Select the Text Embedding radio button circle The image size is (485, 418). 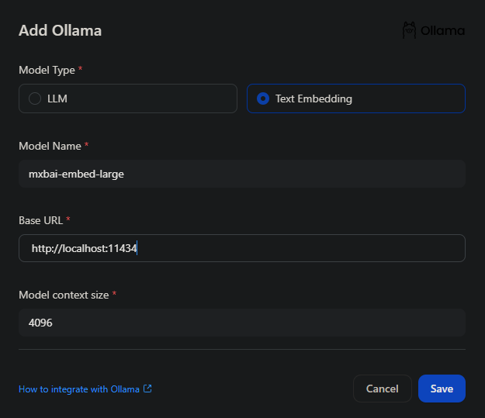(263, 98)
